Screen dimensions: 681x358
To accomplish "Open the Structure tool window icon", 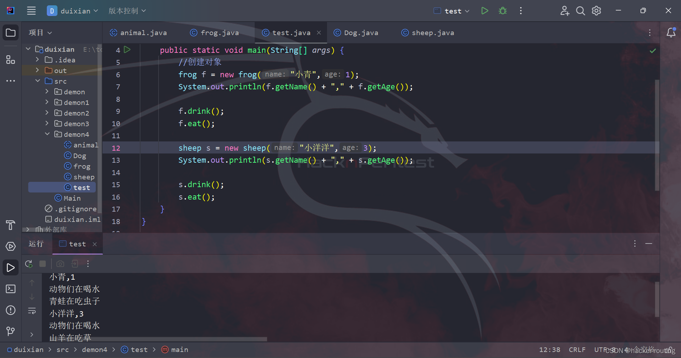I will click(x=11, y=60).
